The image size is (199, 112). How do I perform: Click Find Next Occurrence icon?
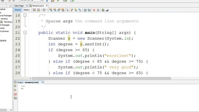(59, 10)
